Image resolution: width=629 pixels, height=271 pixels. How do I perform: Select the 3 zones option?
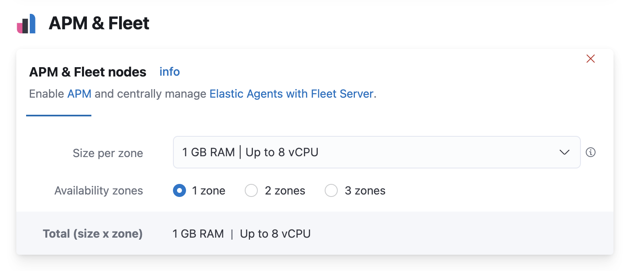pos(331,190)
